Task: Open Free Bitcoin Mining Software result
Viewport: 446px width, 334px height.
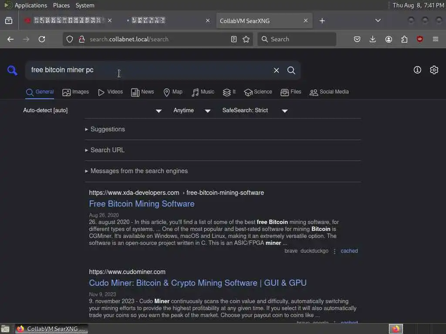Action: click(142, 204)
